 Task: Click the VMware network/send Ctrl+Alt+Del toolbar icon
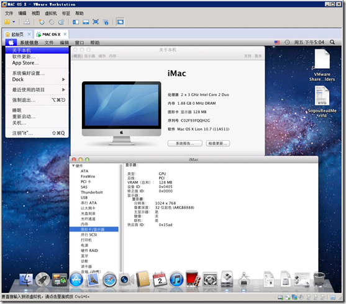27,22
